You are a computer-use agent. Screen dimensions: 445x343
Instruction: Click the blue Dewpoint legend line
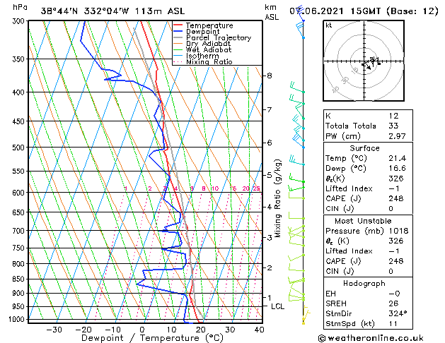tap(178, 32)
